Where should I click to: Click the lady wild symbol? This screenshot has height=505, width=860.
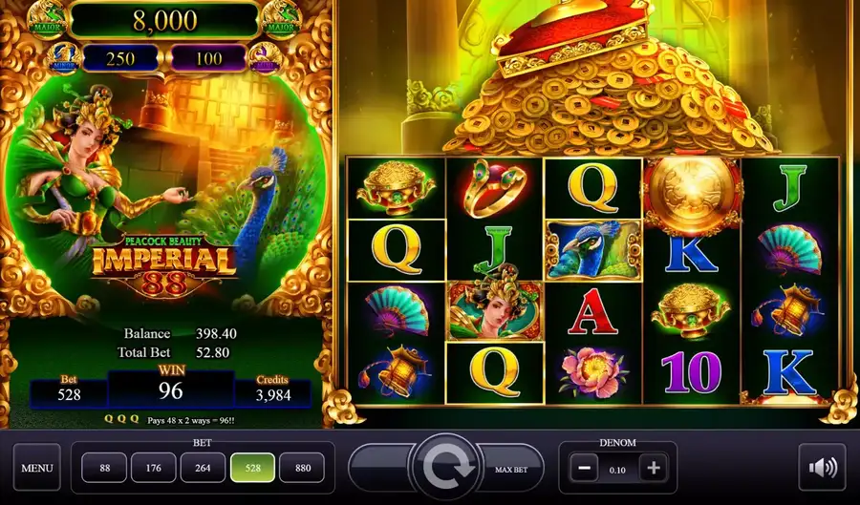(495, 307)
